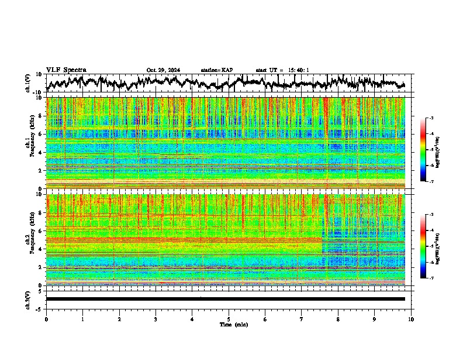Viewport: 463px width, 358px height.
Task: Click the "VLF Spectra" plot title
Action: click(66, 70)
